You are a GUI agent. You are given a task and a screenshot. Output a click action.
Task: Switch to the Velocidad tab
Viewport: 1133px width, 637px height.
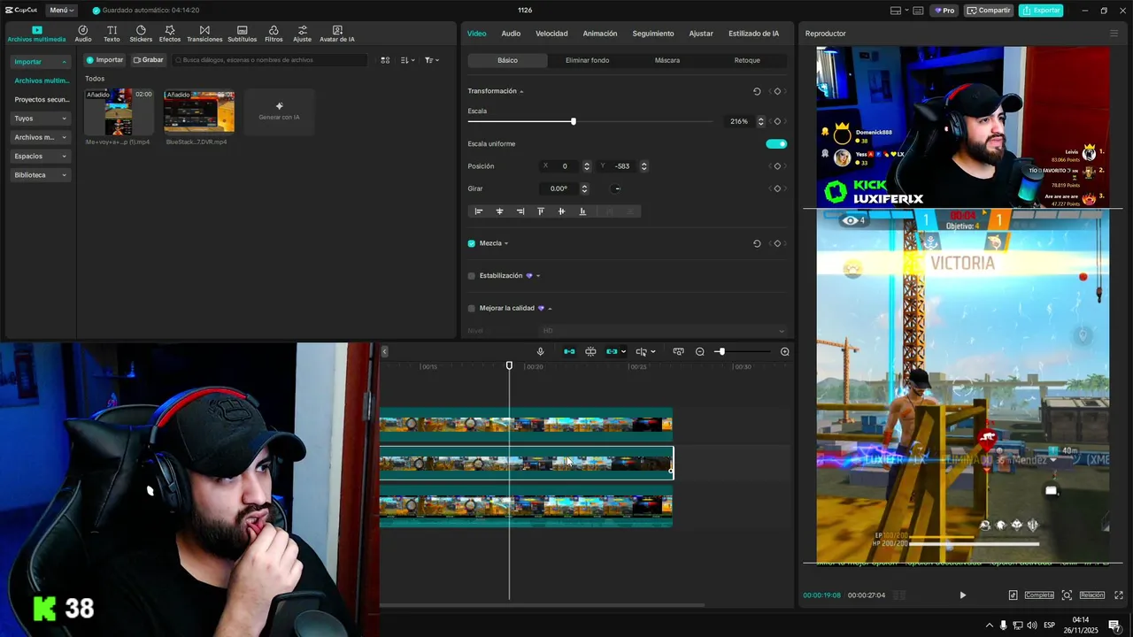pos(551,34)
